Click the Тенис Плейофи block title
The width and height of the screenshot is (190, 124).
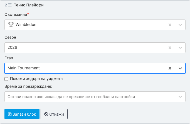click(29, 5)
